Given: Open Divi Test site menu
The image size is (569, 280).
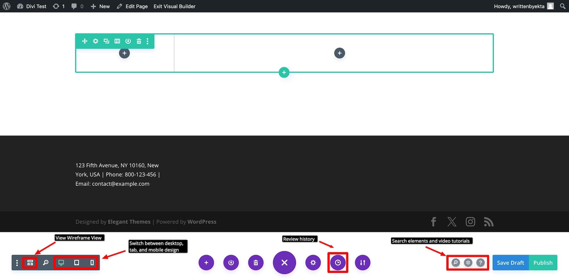Looking at the screenshot, I should tap(32, 6).
